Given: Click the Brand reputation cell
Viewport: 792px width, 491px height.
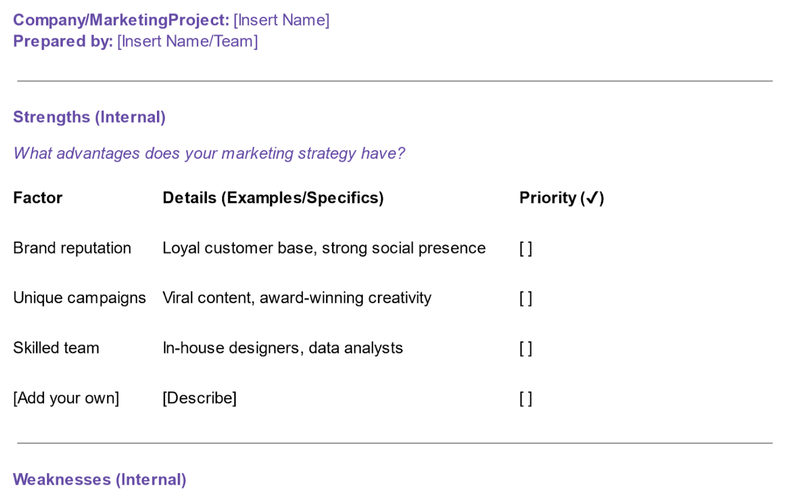Looking at the screenshot, I should click(x=72, y=248).
